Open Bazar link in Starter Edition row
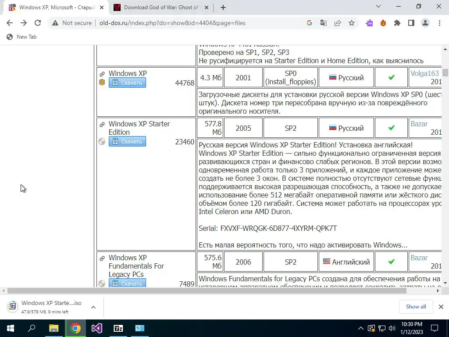The image size is (449, 337). point(419,124)
